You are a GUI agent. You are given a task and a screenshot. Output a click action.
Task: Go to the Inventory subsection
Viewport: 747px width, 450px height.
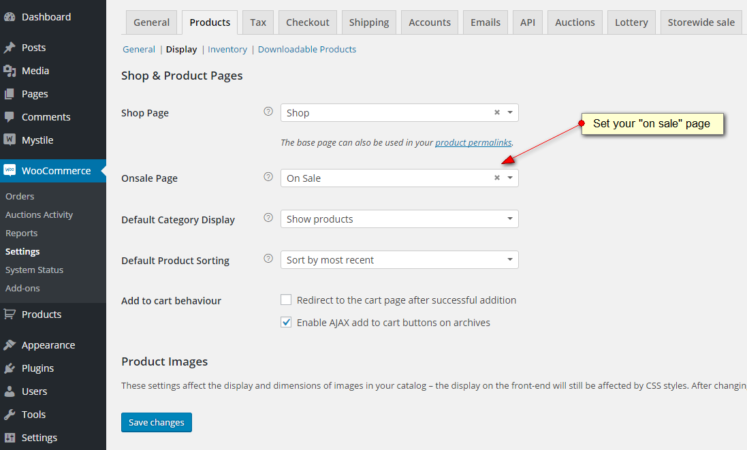(x=227, y=50)
